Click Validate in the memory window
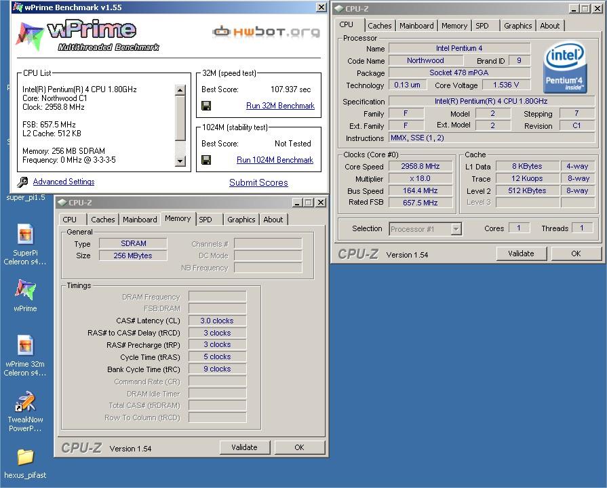 tap(244, 447)
